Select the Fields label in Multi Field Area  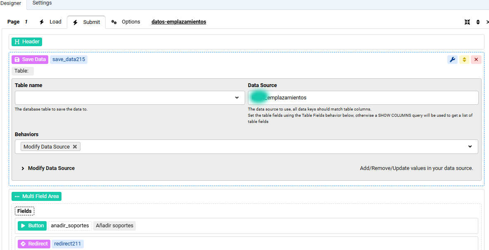point(24,211)
